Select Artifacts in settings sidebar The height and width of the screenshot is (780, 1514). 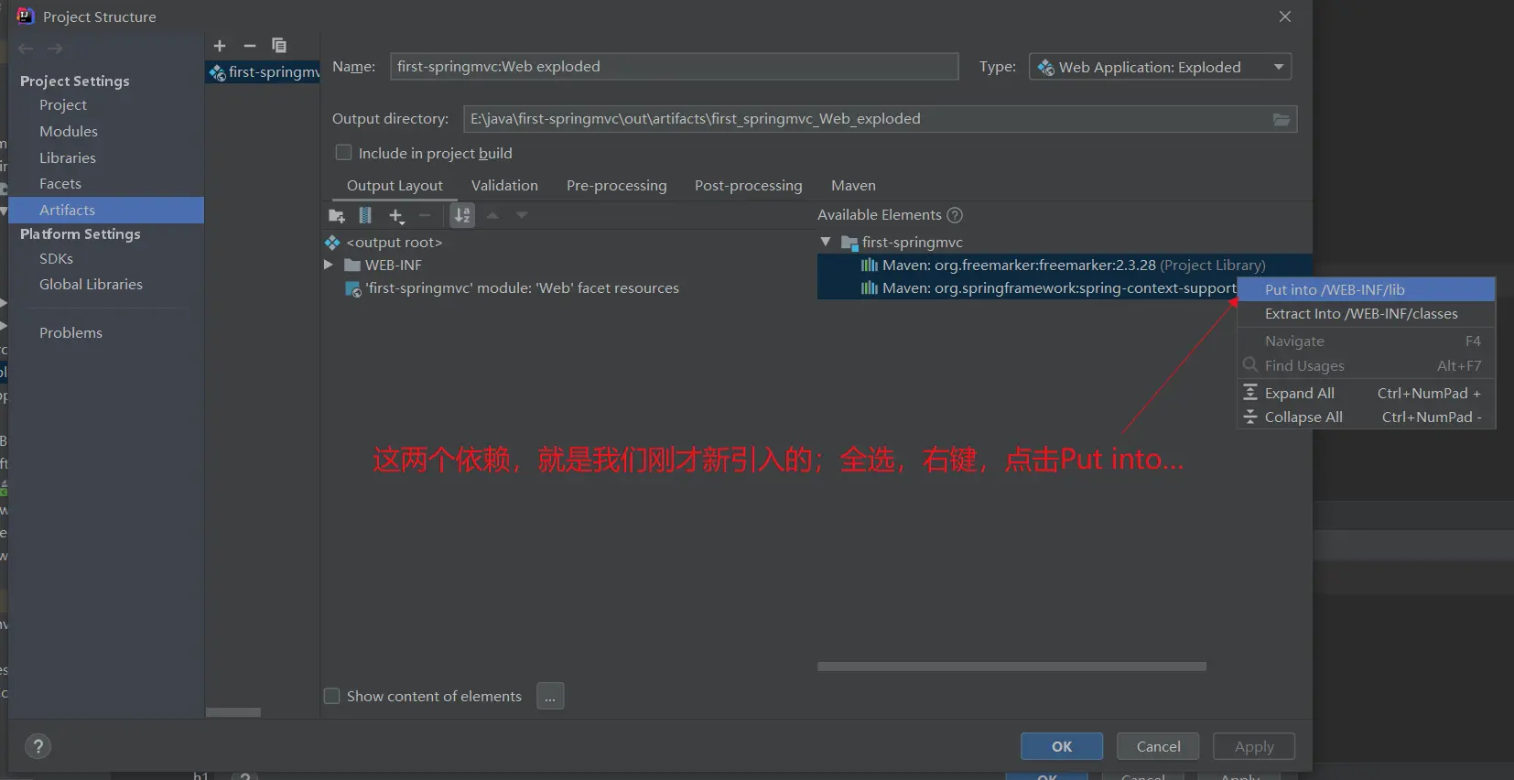point(106,210)
